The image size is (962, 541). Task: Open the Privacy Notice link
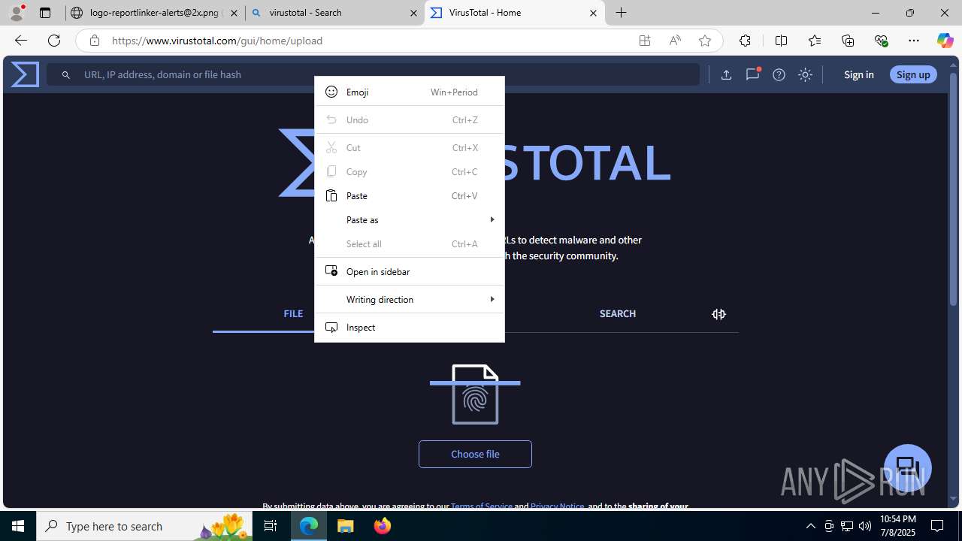tap(557, 506)
